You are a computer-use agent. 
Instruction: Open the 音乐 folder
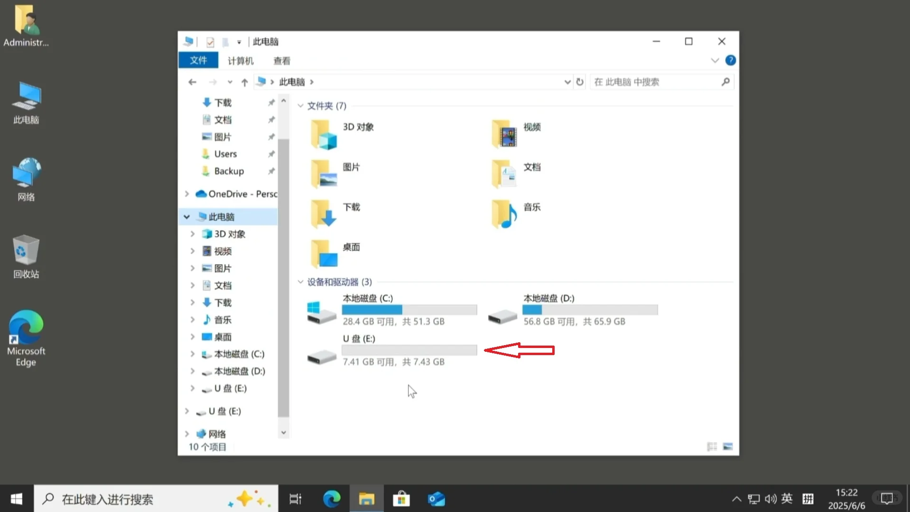(x=531, y=207)
